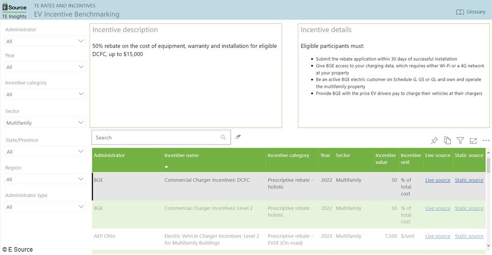
Task: Click the 'EV Incentive Benchmarking' page title
Action: tap(77, 14)
